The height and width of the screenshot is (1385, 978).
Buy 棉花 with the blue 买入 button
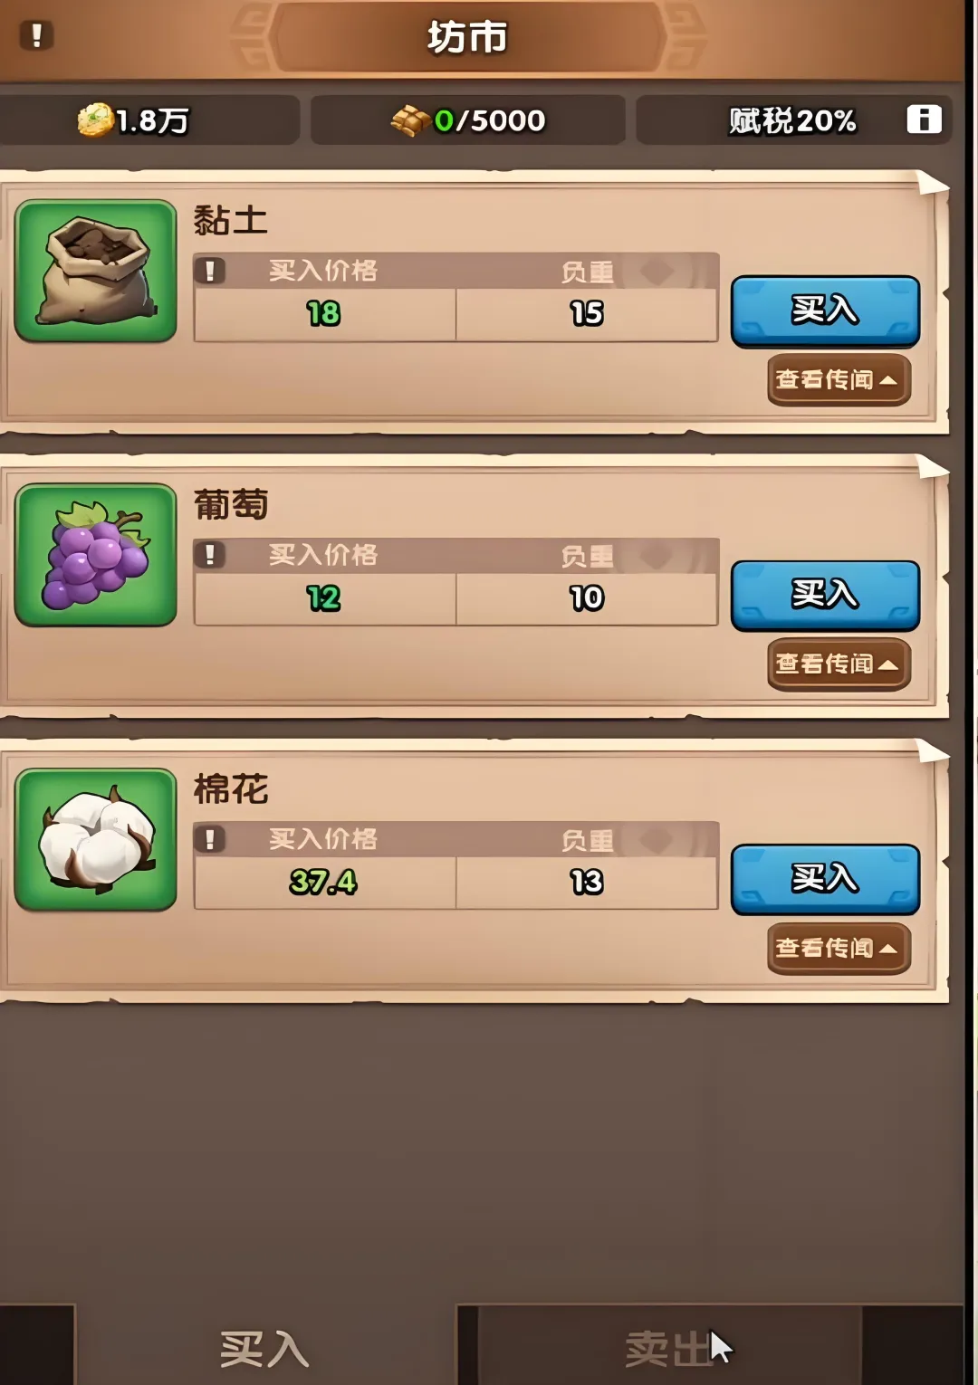click(825, 880)
